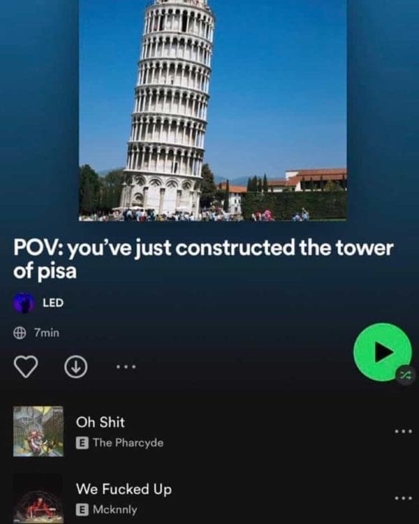
Task: Open more options for Oh Shit track
Action: pos(403,432)
